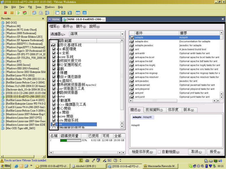Switch to Quick Switch mode icon
Viewport: 226px width, 169px height.
[x=63, y=13]
